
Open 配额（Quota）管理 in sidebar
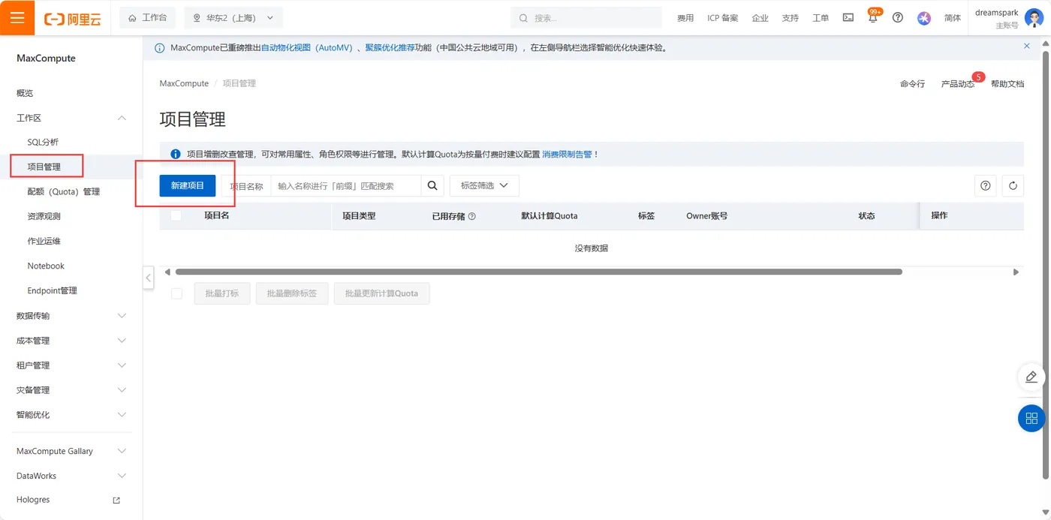[64, 191]
